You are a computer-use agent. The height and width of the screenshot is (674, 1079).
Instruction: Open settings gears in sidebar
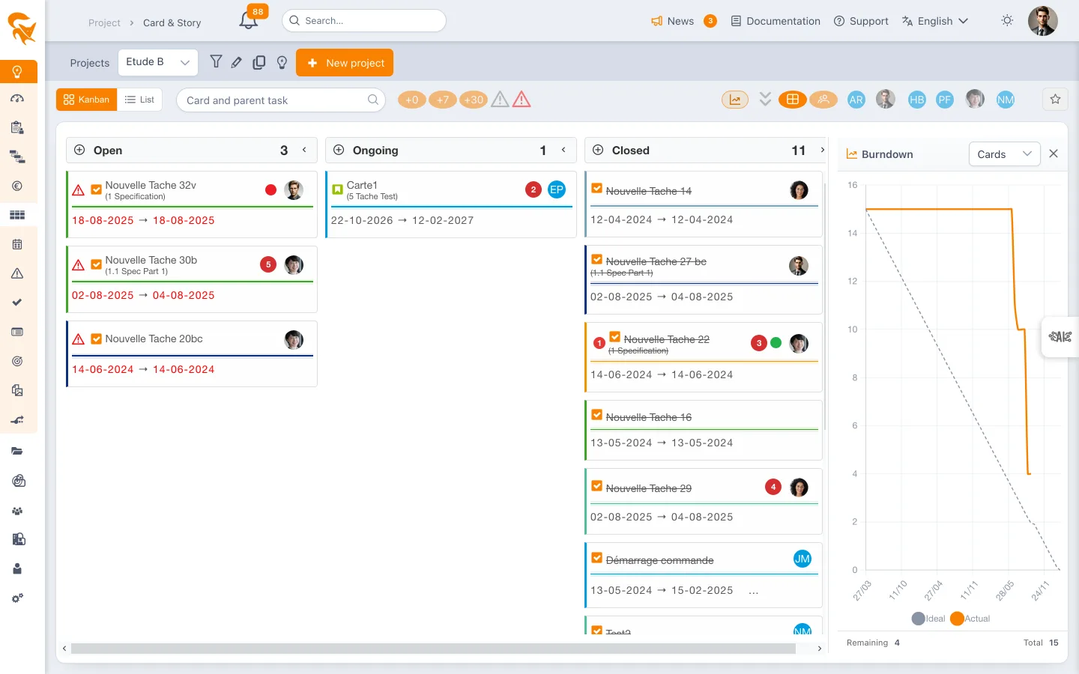click(18, 598)
